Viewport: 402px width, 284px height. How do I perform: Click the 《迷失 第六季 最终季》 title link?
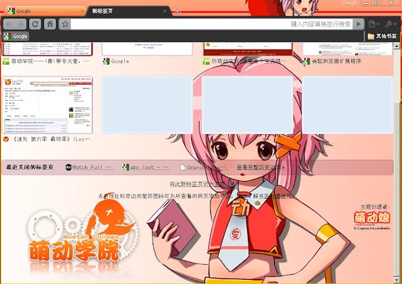tap(50, 139)
